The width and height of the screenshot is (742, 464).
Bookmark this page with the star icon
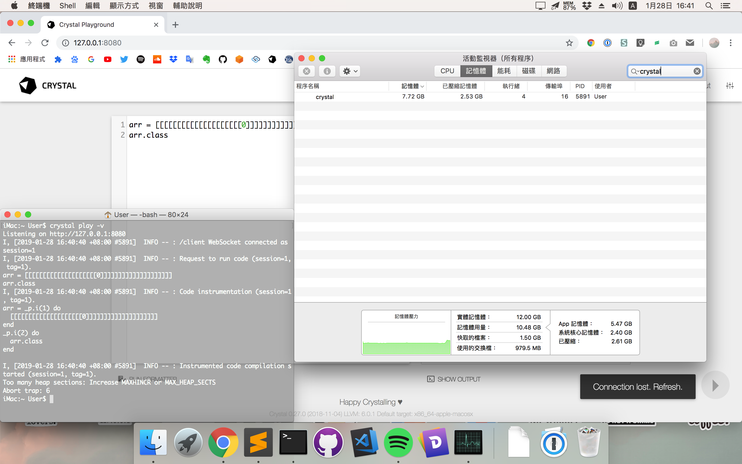tap(569, 43)
